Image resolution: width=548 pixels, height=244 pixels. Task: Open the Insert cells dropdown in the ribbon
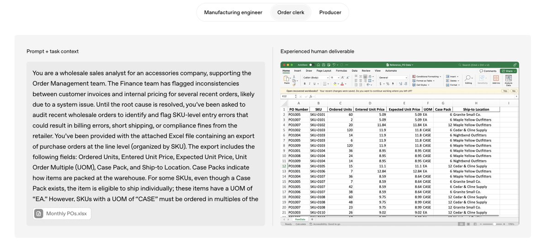[452, 76]
